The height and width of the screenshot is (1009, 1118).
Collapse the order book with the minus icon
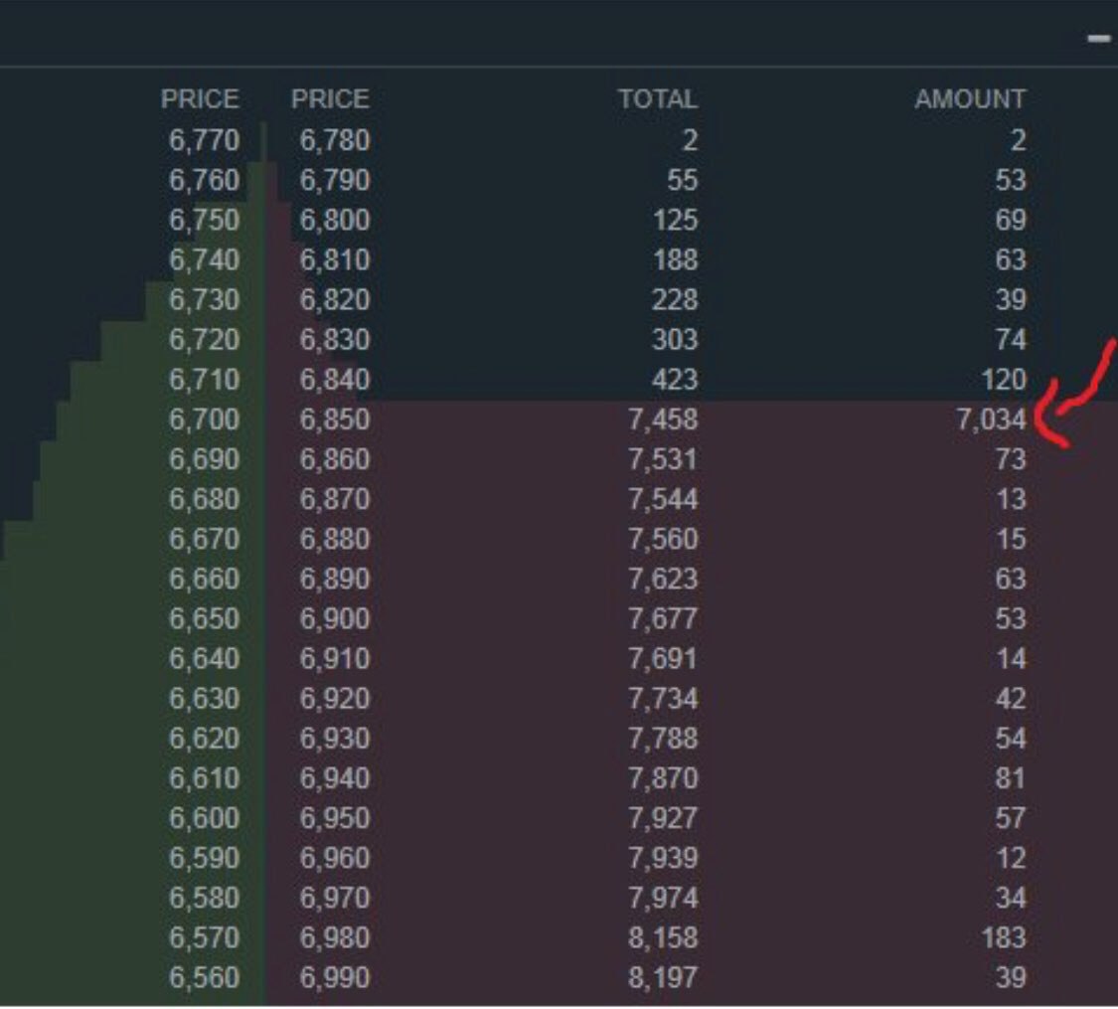point(1099,39)
